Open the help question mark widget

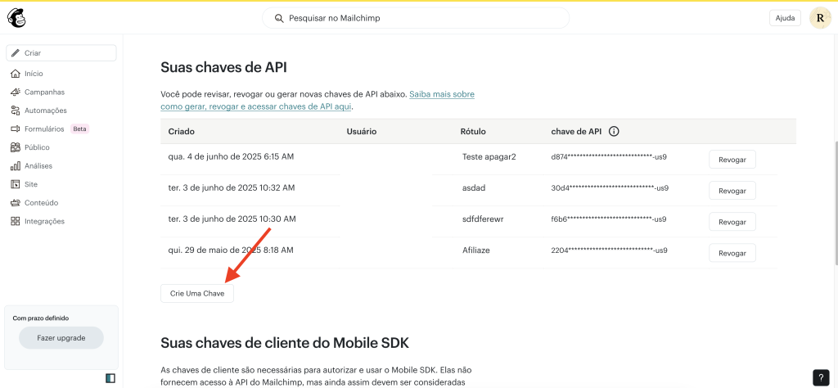tap(821, 377)
